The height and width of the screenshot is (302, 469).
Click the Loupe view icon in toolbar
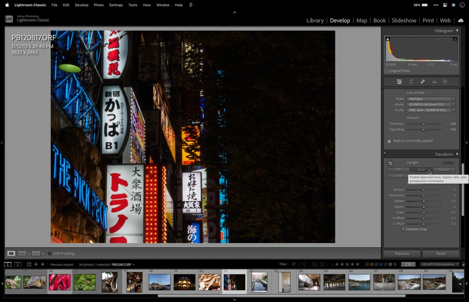[11, 253]
